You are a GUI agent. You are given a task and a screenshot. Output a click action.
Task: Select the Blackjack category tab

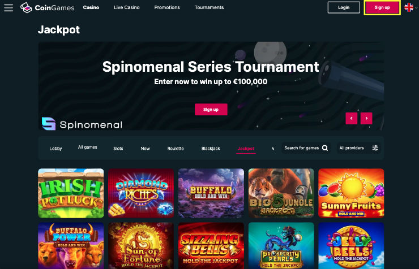[x=211, y=149]
